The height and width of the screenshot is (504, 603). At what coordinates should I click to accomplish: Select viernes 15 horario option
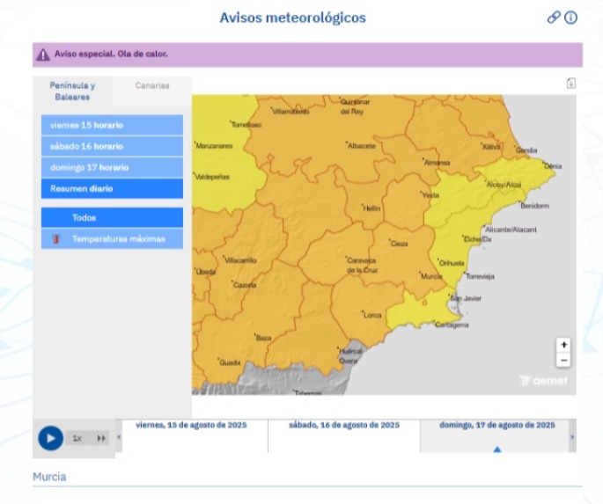coord(112,125)
